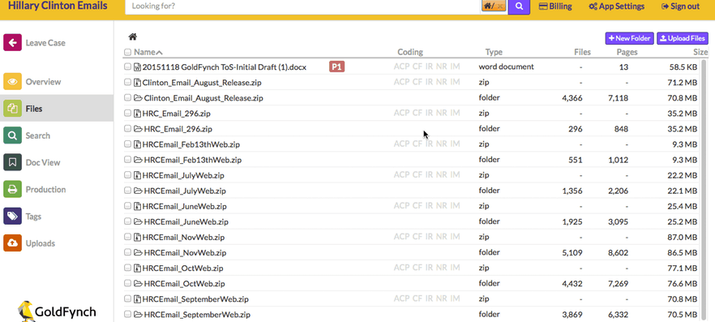Click the purple search magnifier button

519,6
